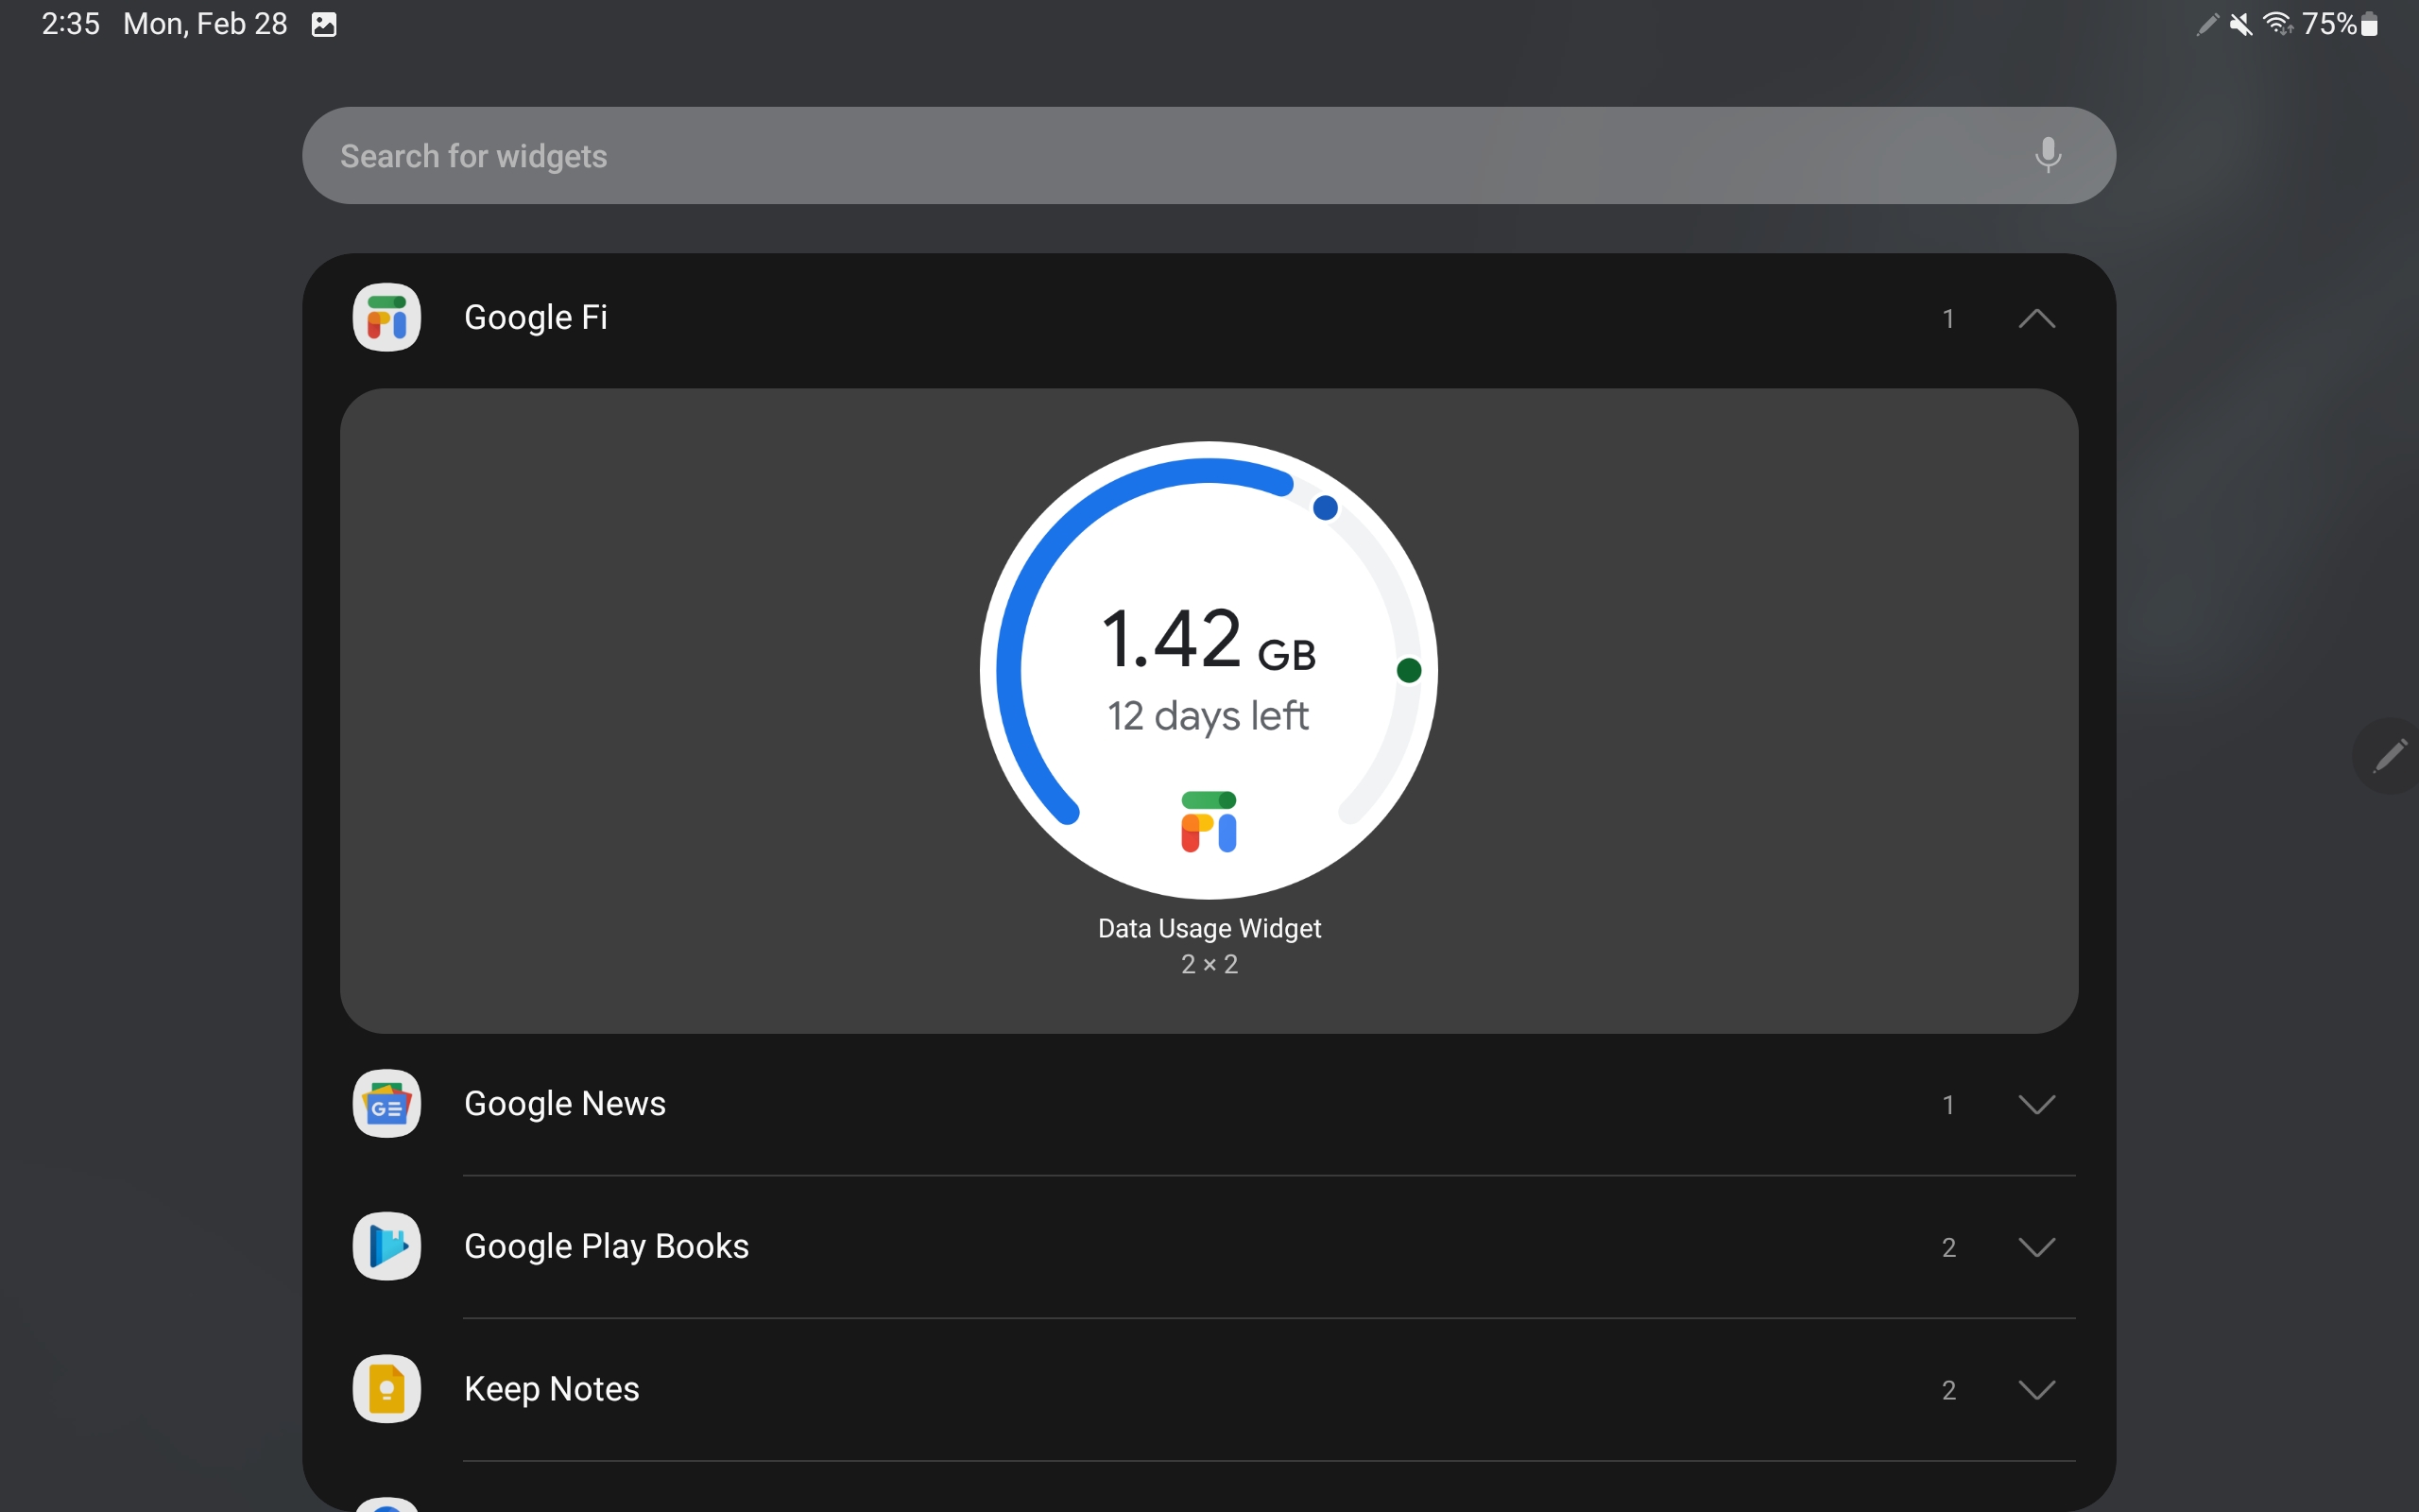
Task: Open the screenshot notification icon near the clock
Action: (324, 24)
